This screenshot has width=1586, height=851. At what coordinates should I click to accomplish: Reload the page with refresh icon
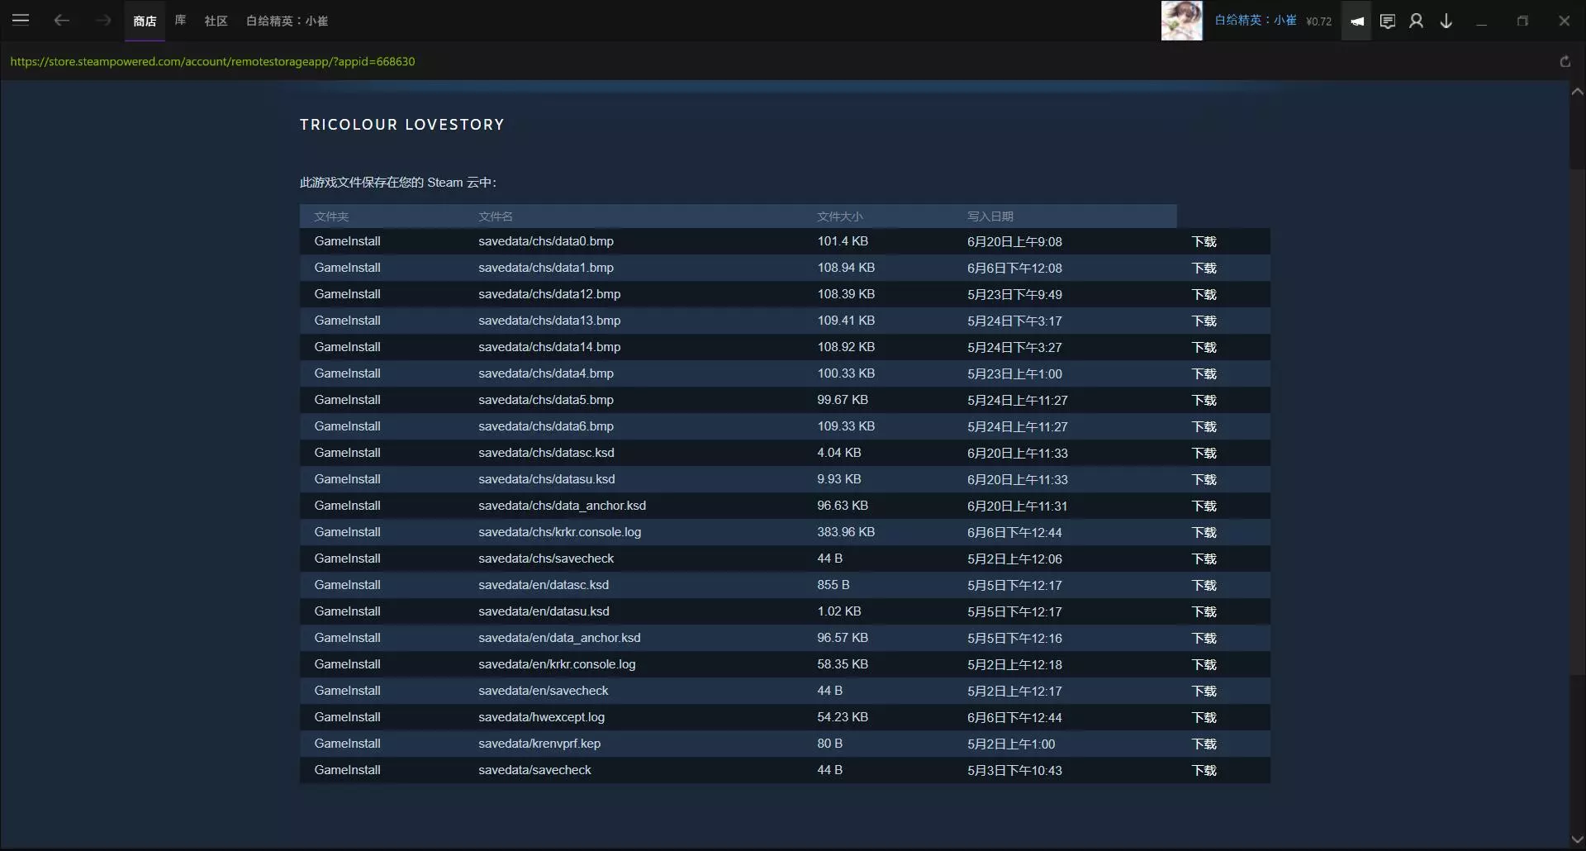[x=1565, y=61]
